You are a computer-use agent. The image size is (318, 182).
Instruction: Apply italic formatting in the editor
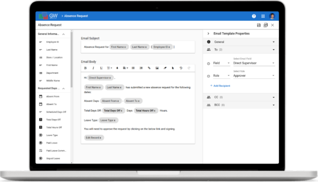pos(93,68)
